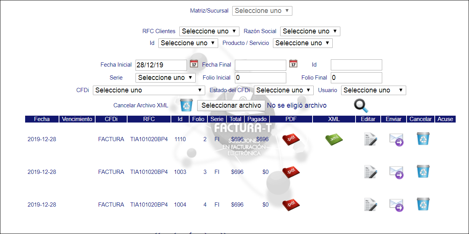This screenshot has height=234, width=469.
Task: Send invoice folio 4 by email
Action: point(396,204)
